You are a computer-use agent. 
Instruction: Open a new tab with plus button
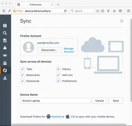click(58, 5)
